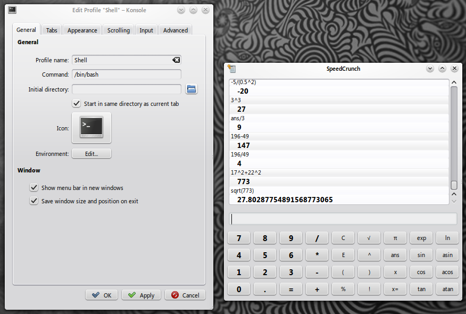Clear the Profile name field with backspace icon
The width and height of the screenshot is (466, 314).
coord(176,60)
